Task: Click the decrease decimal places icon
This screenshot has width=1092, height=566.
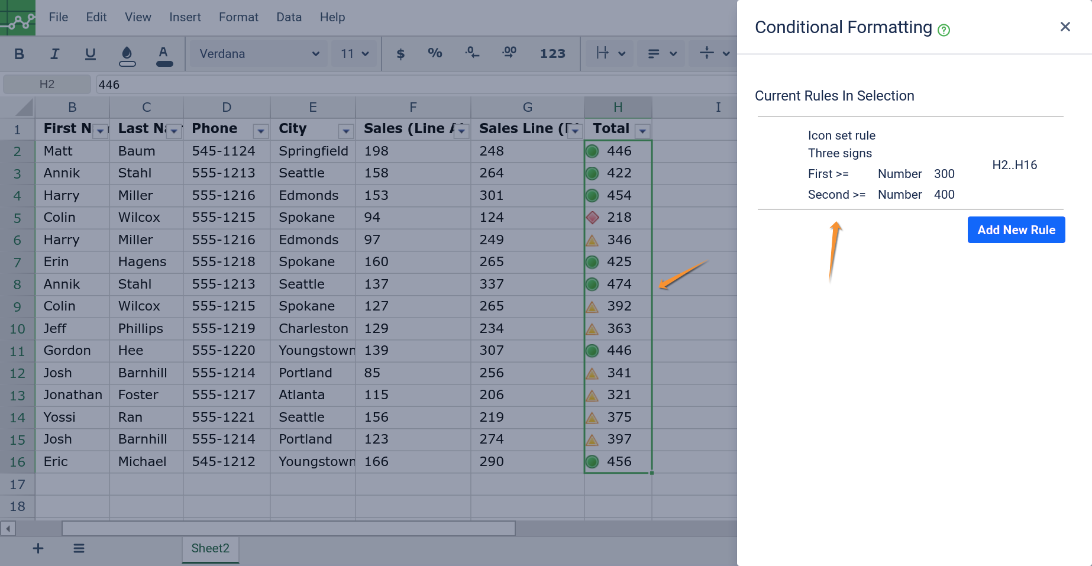Action: pos(471,53)
